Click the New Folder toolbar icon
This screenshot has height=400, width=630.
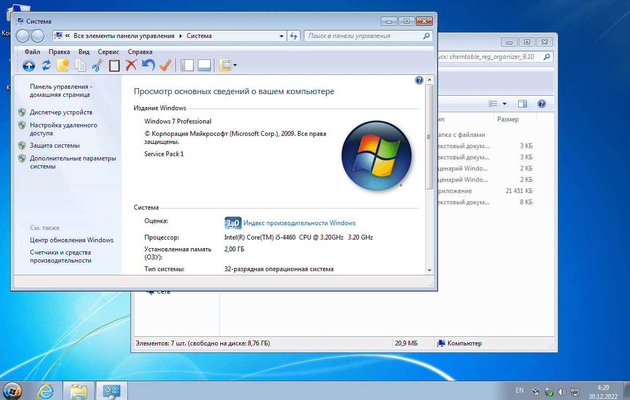pos(63,65)
